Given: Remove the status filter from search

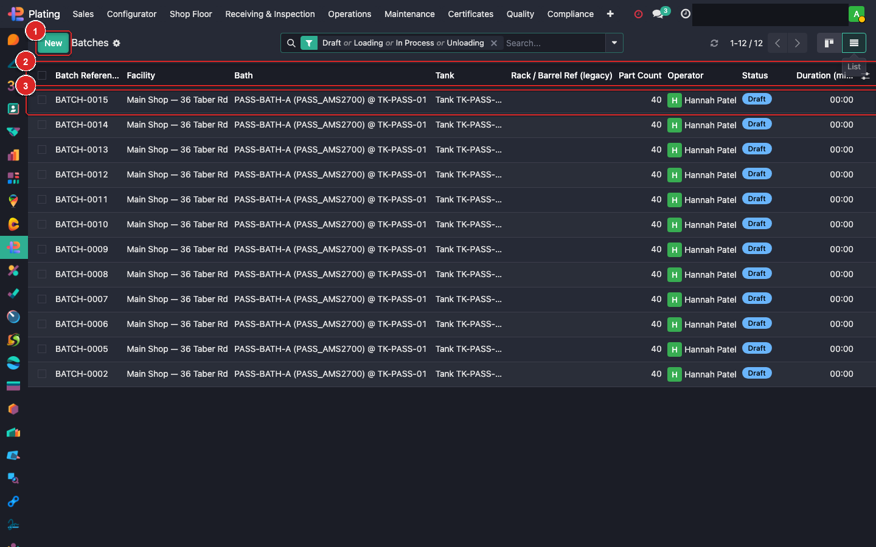Looking at the screenshot, I should click(x=494, y=43).
